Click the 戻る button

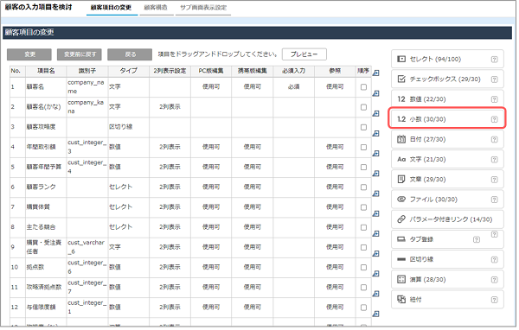(130, 54)
